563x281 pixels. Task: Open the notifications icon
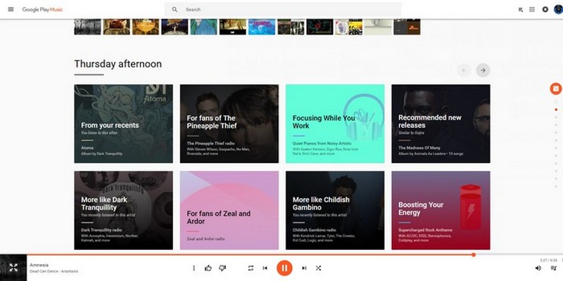545,10
